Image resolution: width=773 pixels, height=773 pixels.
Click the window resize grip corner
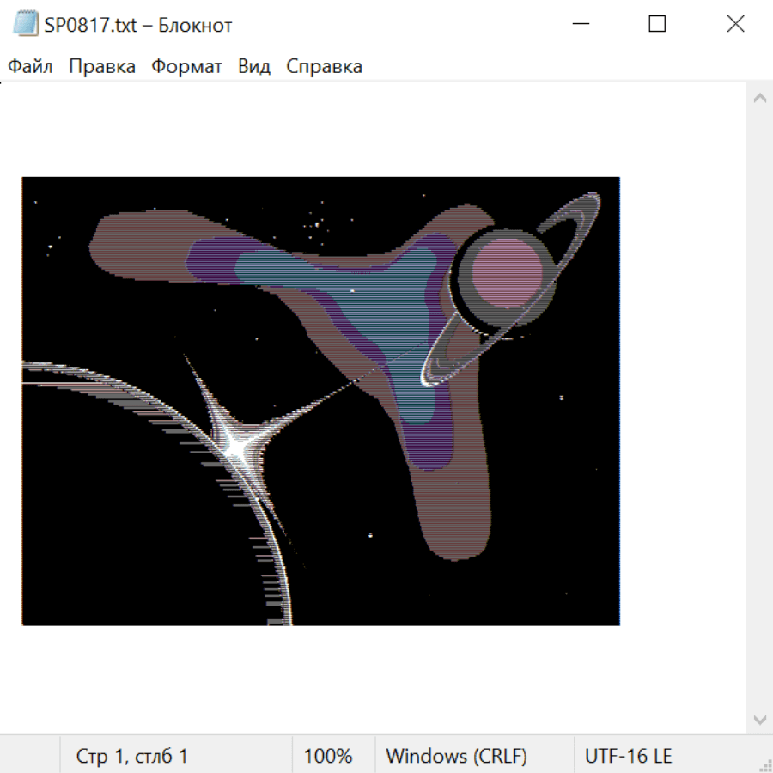click(x=764, y=764)
